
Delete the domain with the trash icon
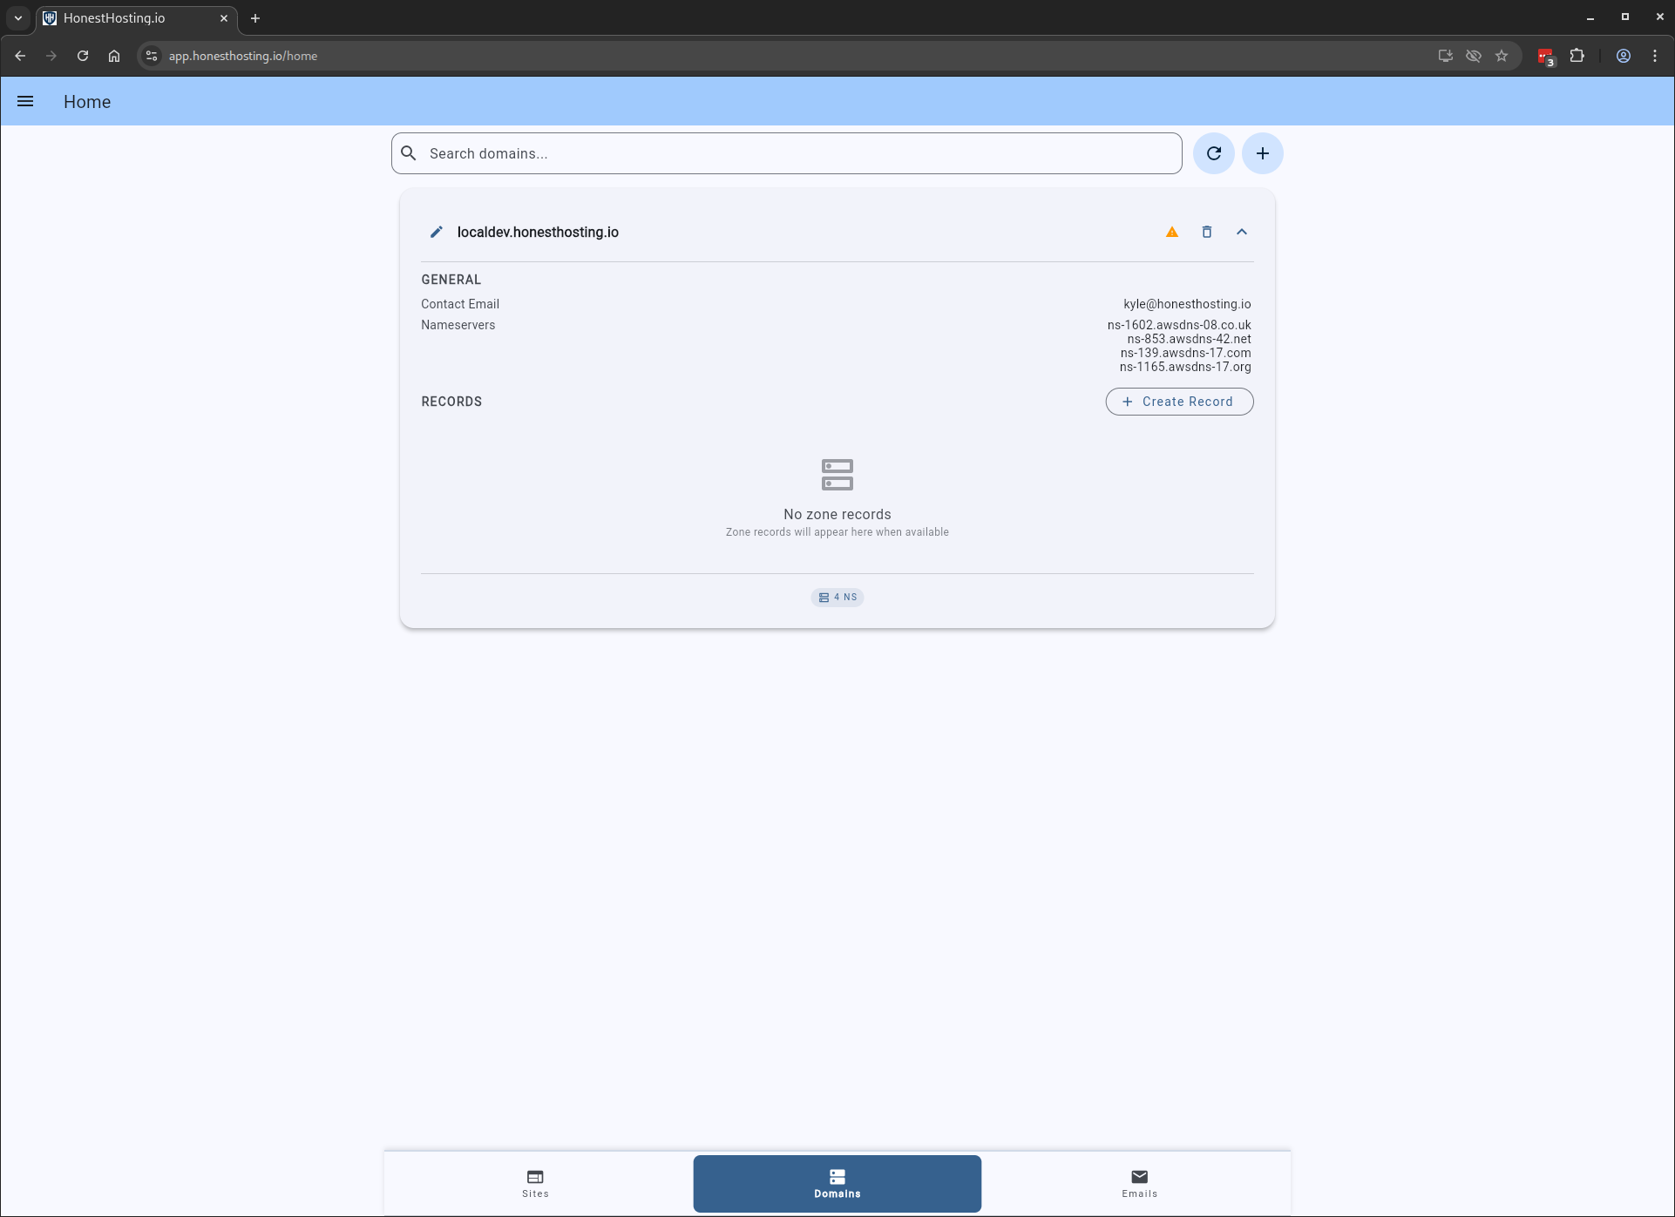[1207, 232]
